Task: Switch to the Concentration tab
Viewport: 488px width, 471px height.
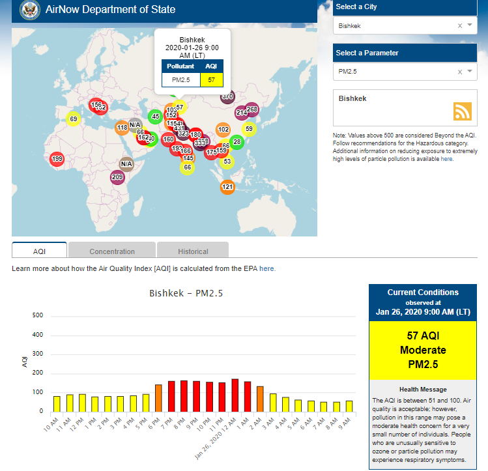Action: point(112,251)
